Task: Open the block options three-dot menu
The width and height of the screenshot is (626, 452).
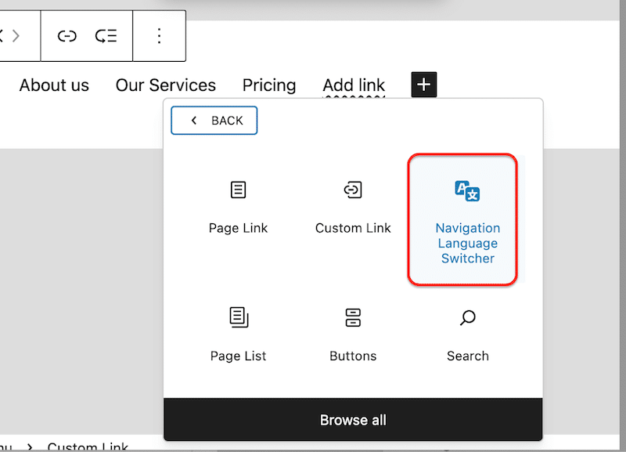Action: point(159,35)
